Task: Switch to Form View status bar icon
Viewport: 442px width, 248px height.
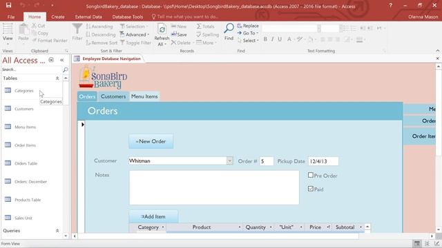Action: [x=417, y=243]
